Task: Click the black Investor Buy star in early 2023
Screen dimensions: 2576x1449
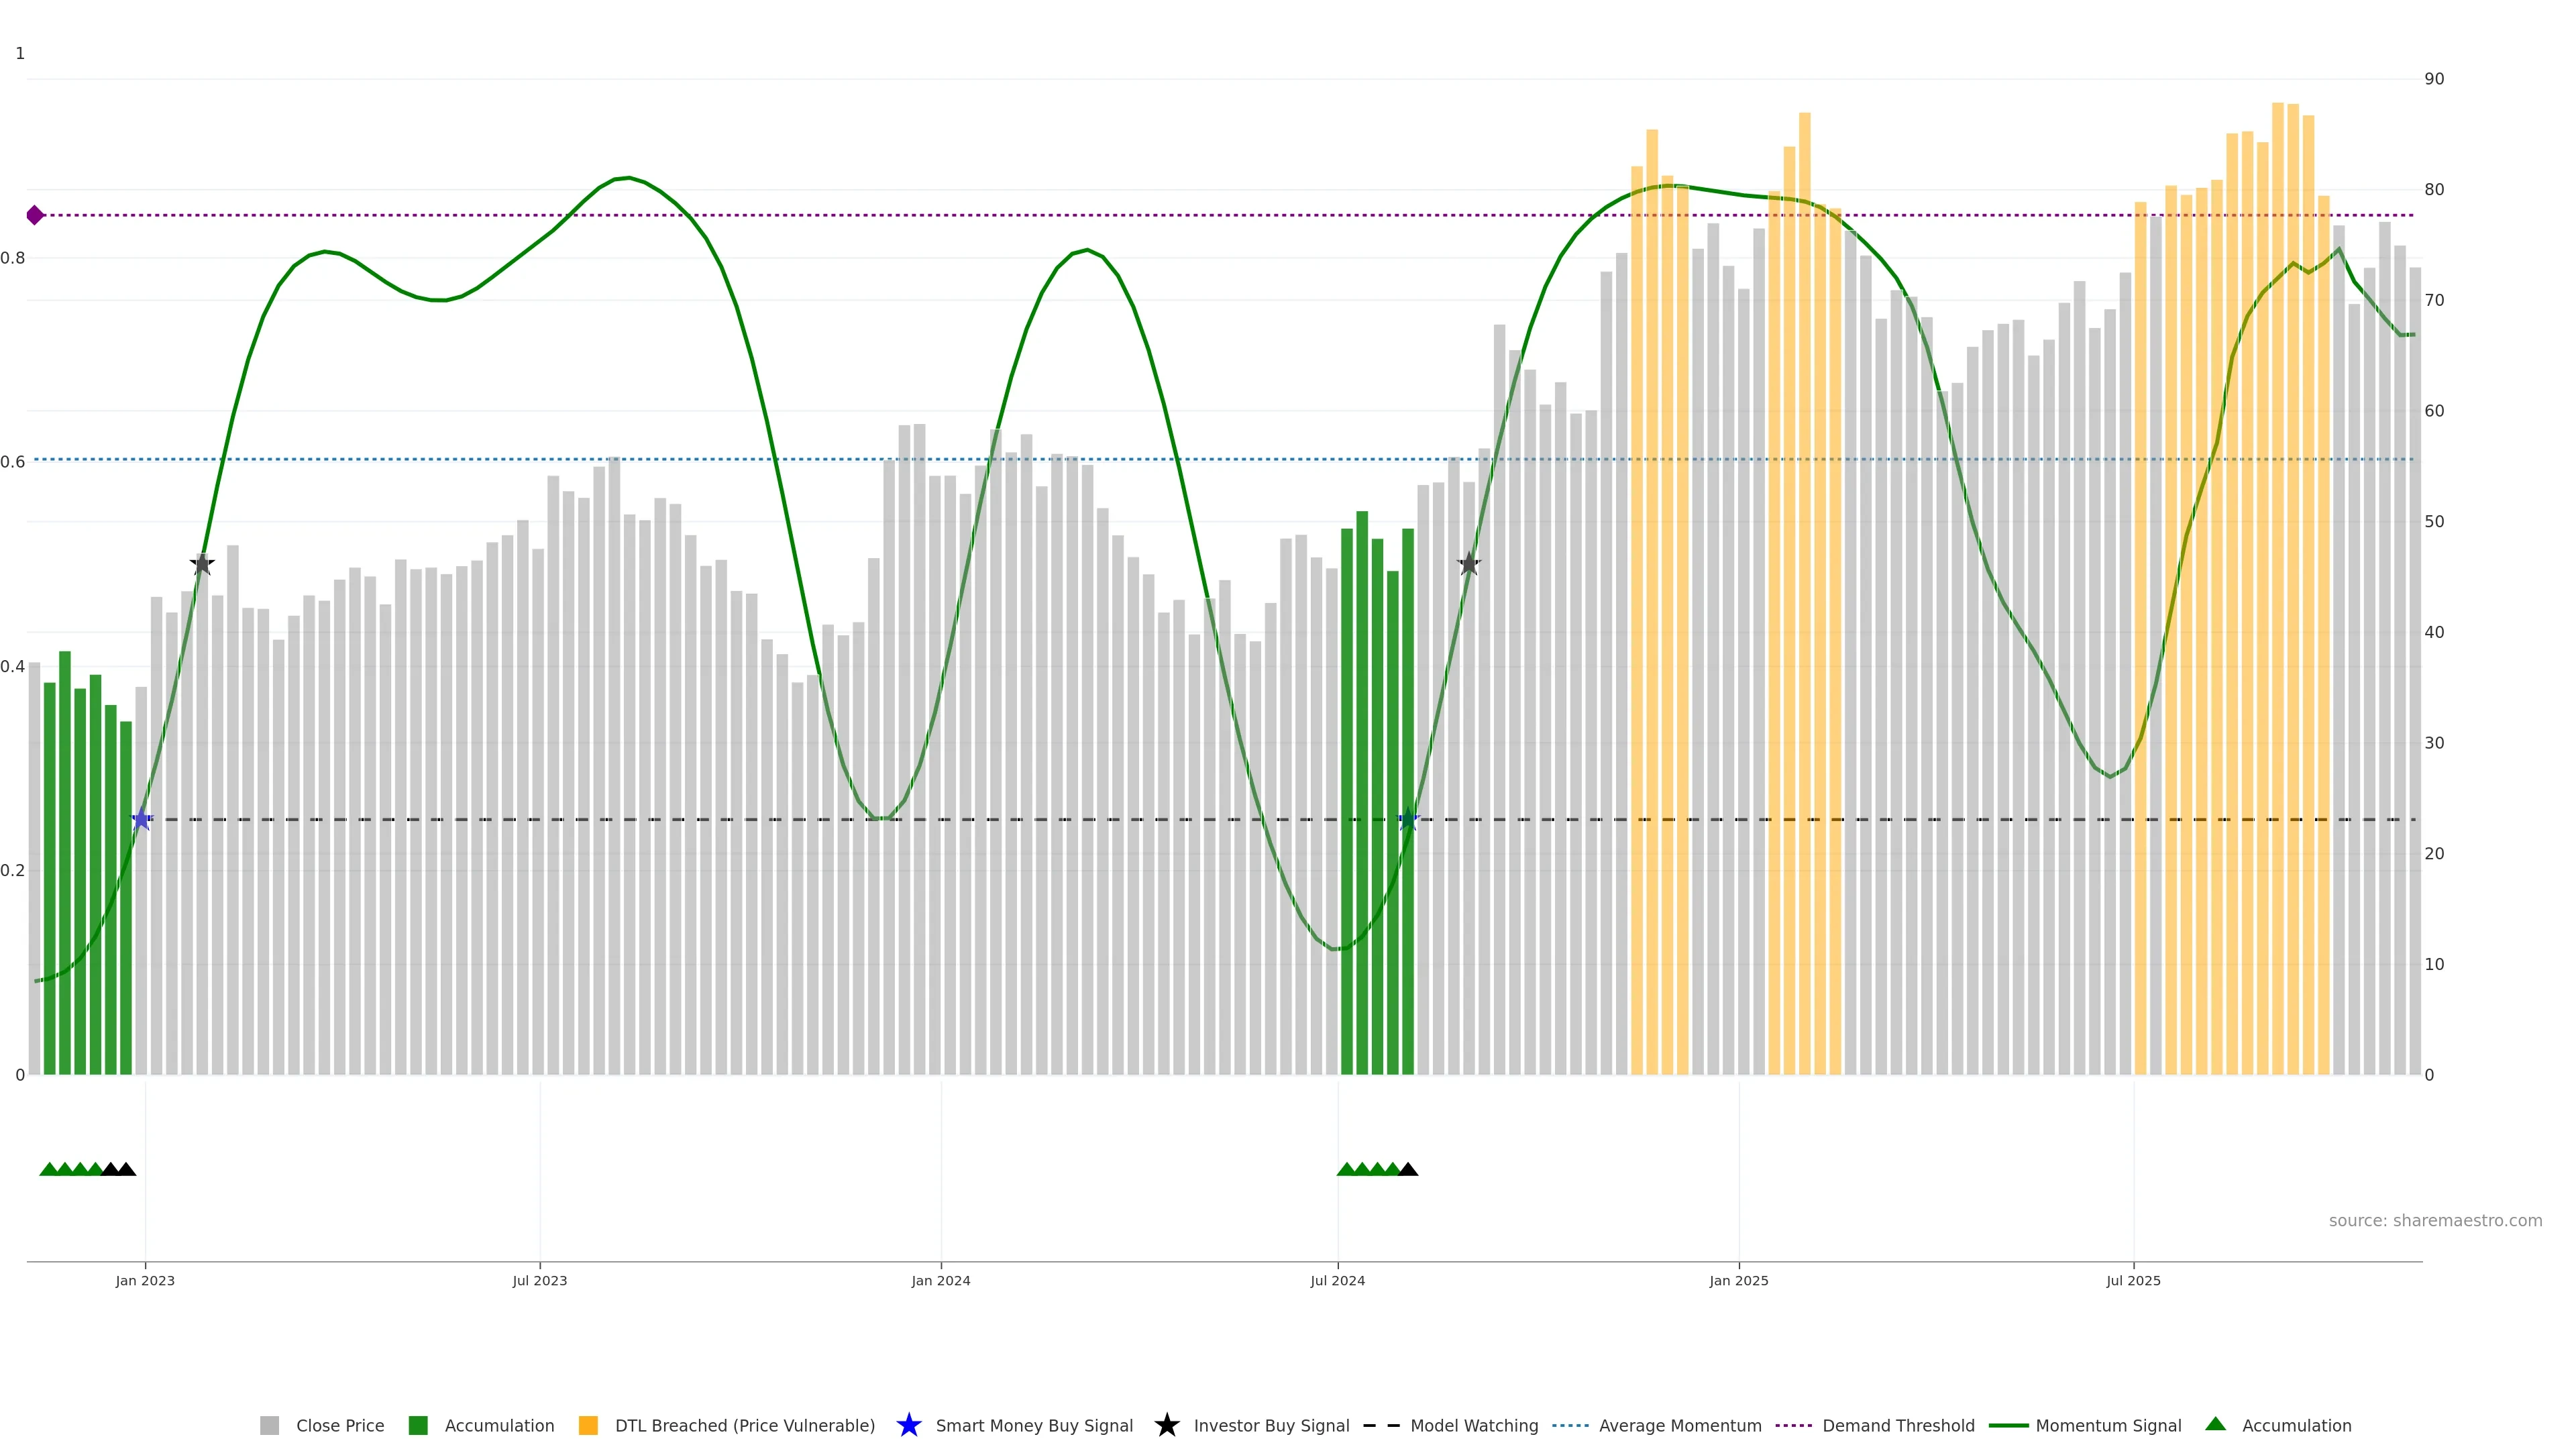Action: point(202,564)
